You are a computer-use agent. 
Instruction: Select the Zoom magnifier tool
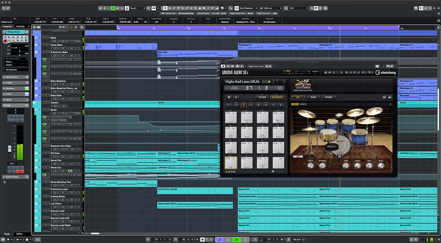(x=195, y=8)
